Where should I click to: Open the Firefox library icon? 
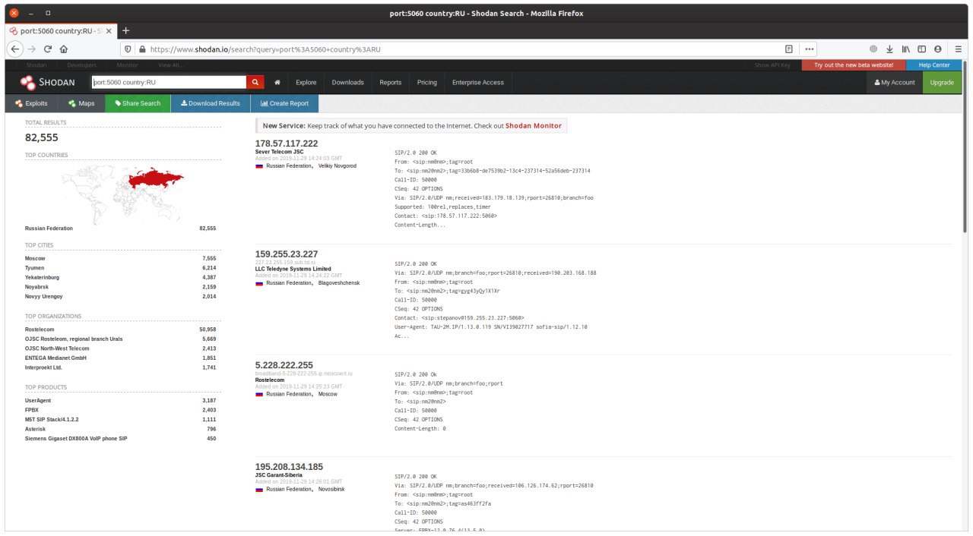905,49
